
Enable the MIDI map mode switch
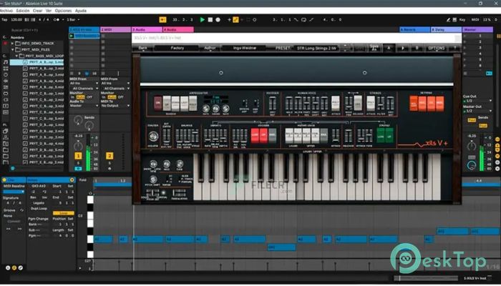coord(475,20)
